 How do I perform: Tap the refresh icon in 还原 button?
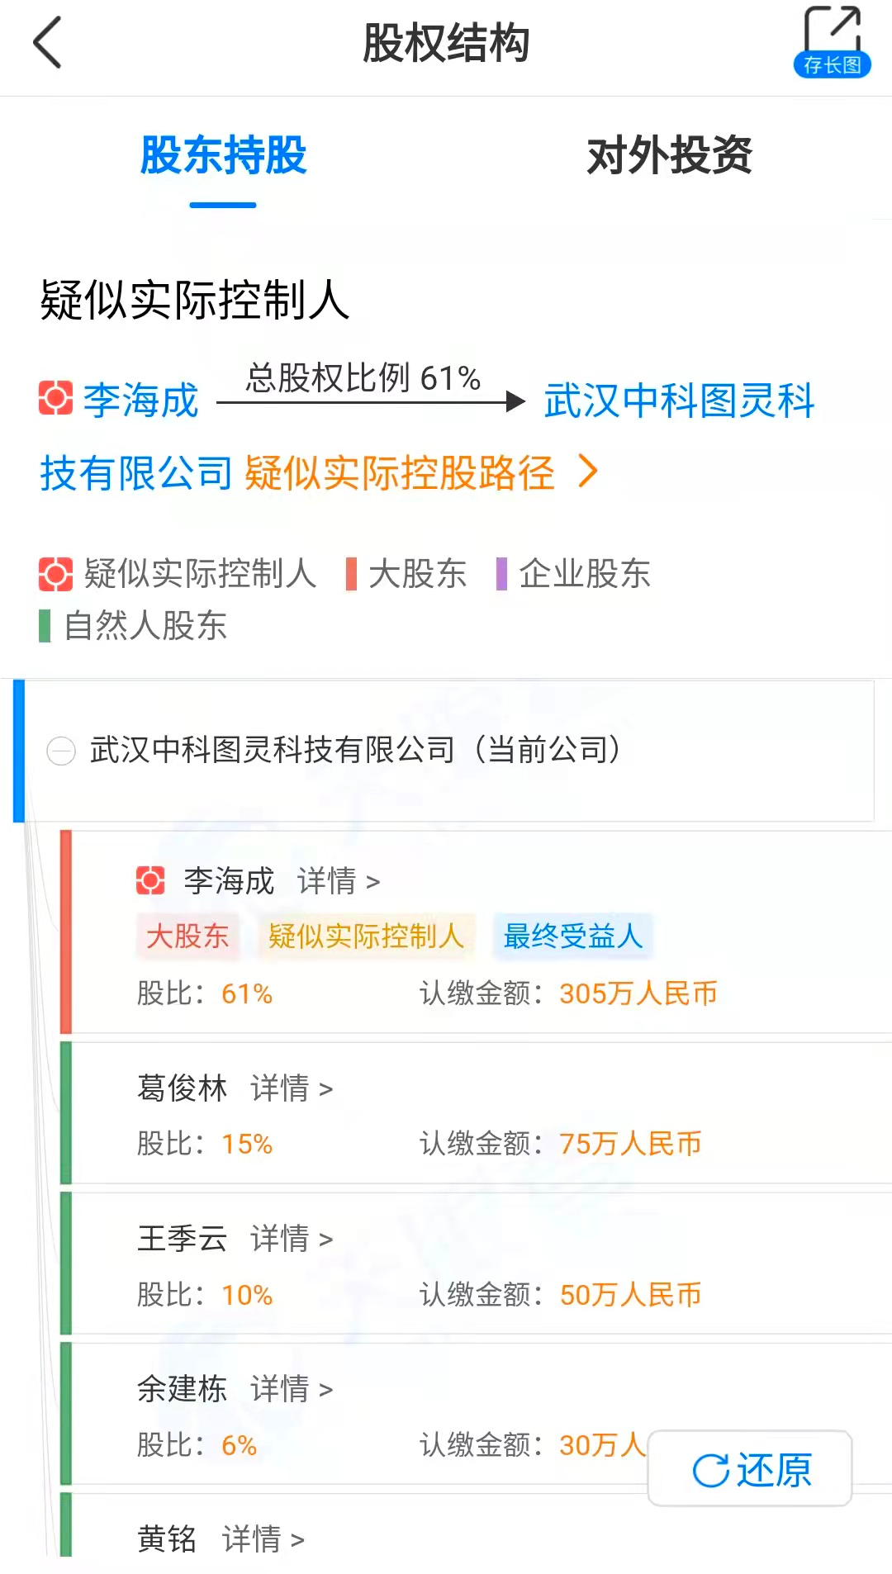710,1470
